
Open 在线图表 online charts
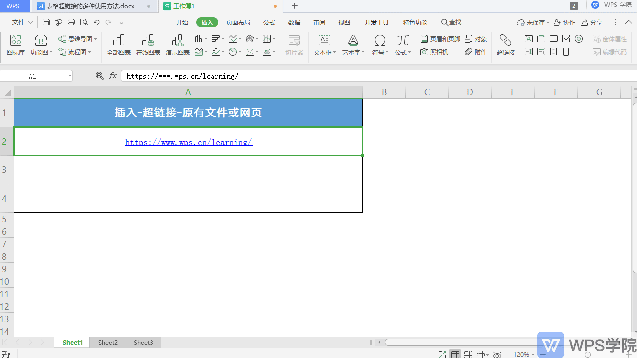tap(148, 45)
